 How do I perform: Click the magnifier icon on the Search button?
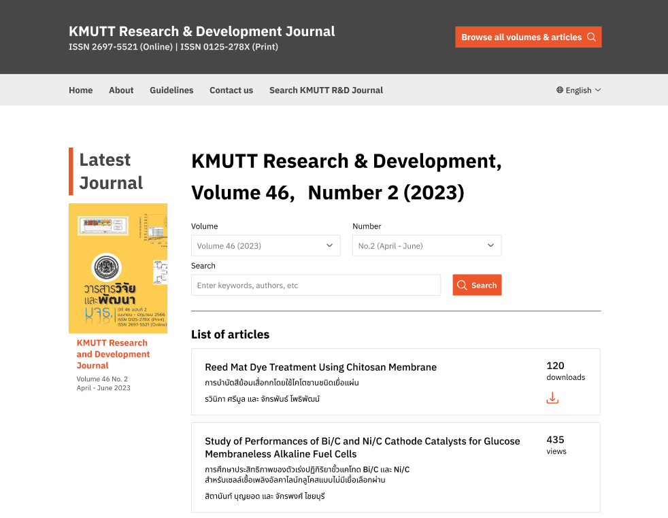pyautogui.click(x=464, y=285)
